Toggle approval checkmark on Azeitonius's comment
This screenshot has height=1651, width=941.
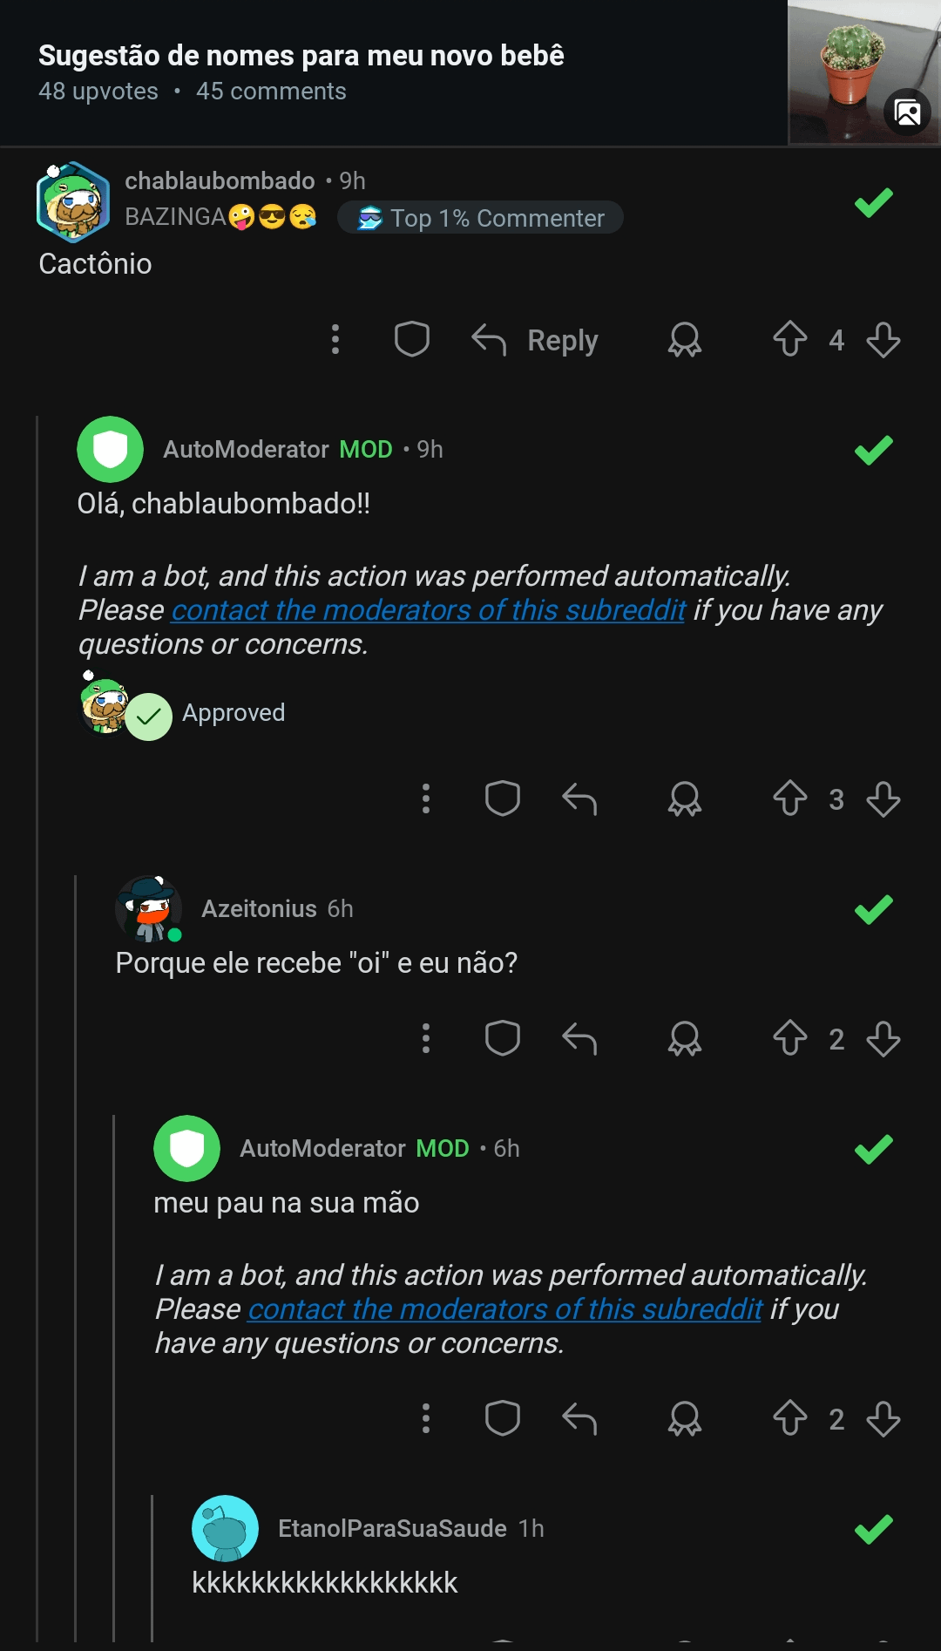874,909
